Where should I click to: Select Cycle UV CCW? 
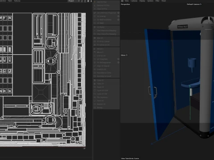pyautogui.click(x=107, y=91)
